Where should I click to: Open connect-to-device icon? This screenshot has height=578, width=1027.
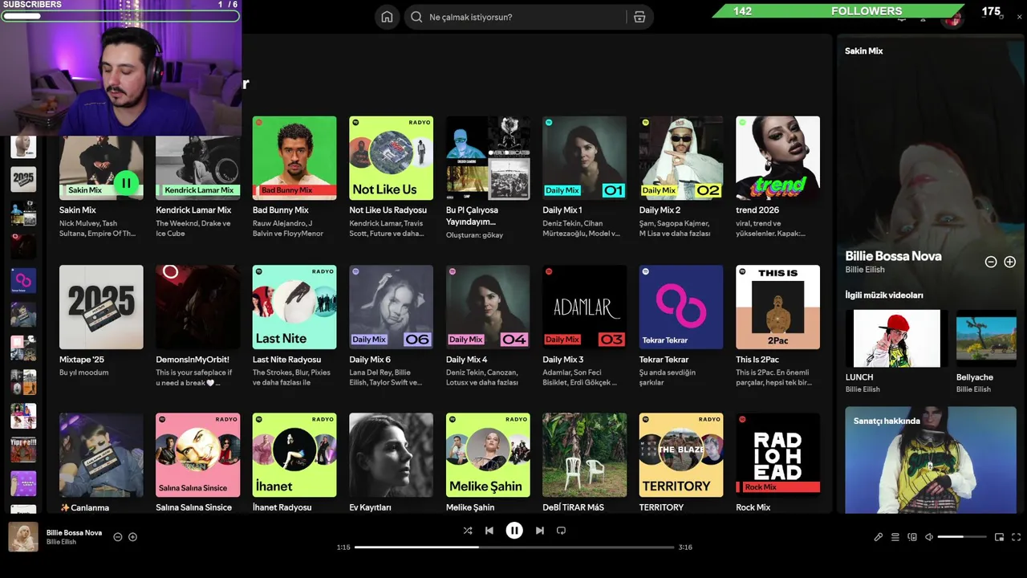click(912, 537)
